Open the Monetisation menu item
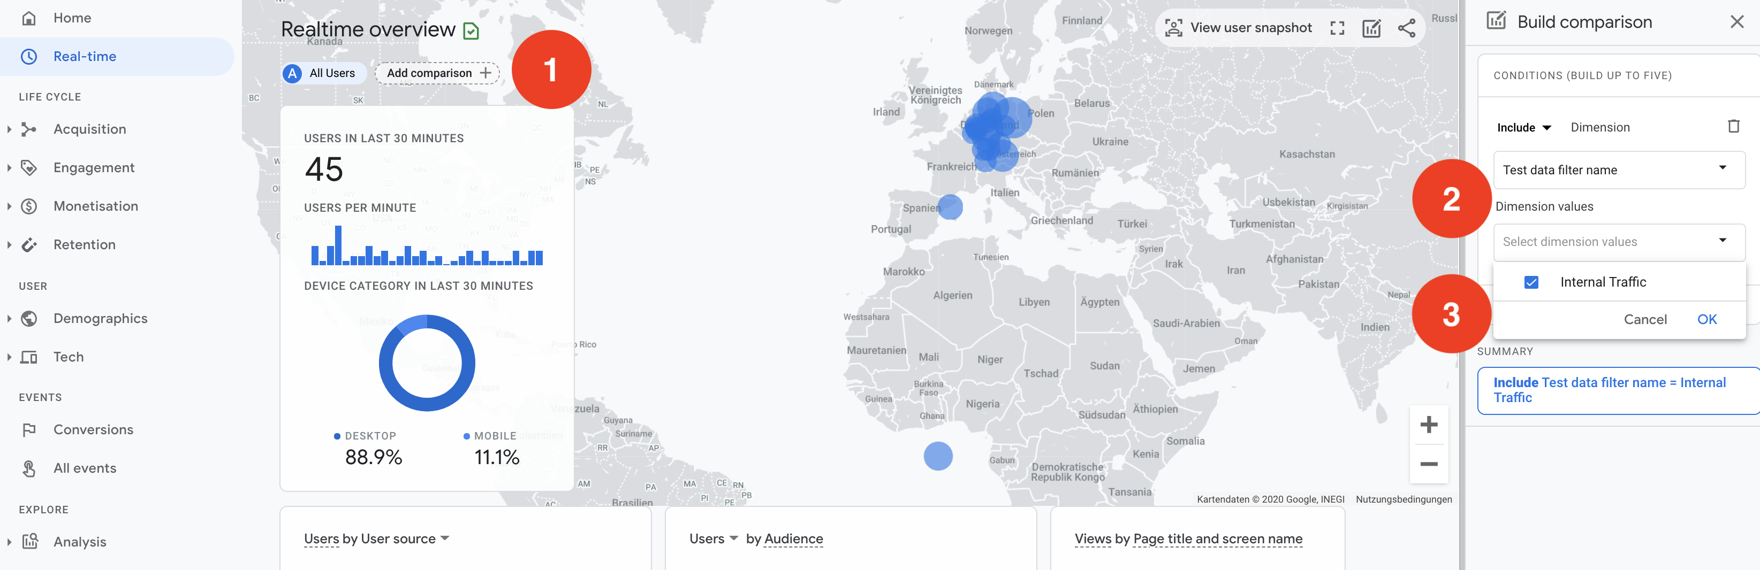Viewport: 1760px width, 570px height. coord(96,206)
